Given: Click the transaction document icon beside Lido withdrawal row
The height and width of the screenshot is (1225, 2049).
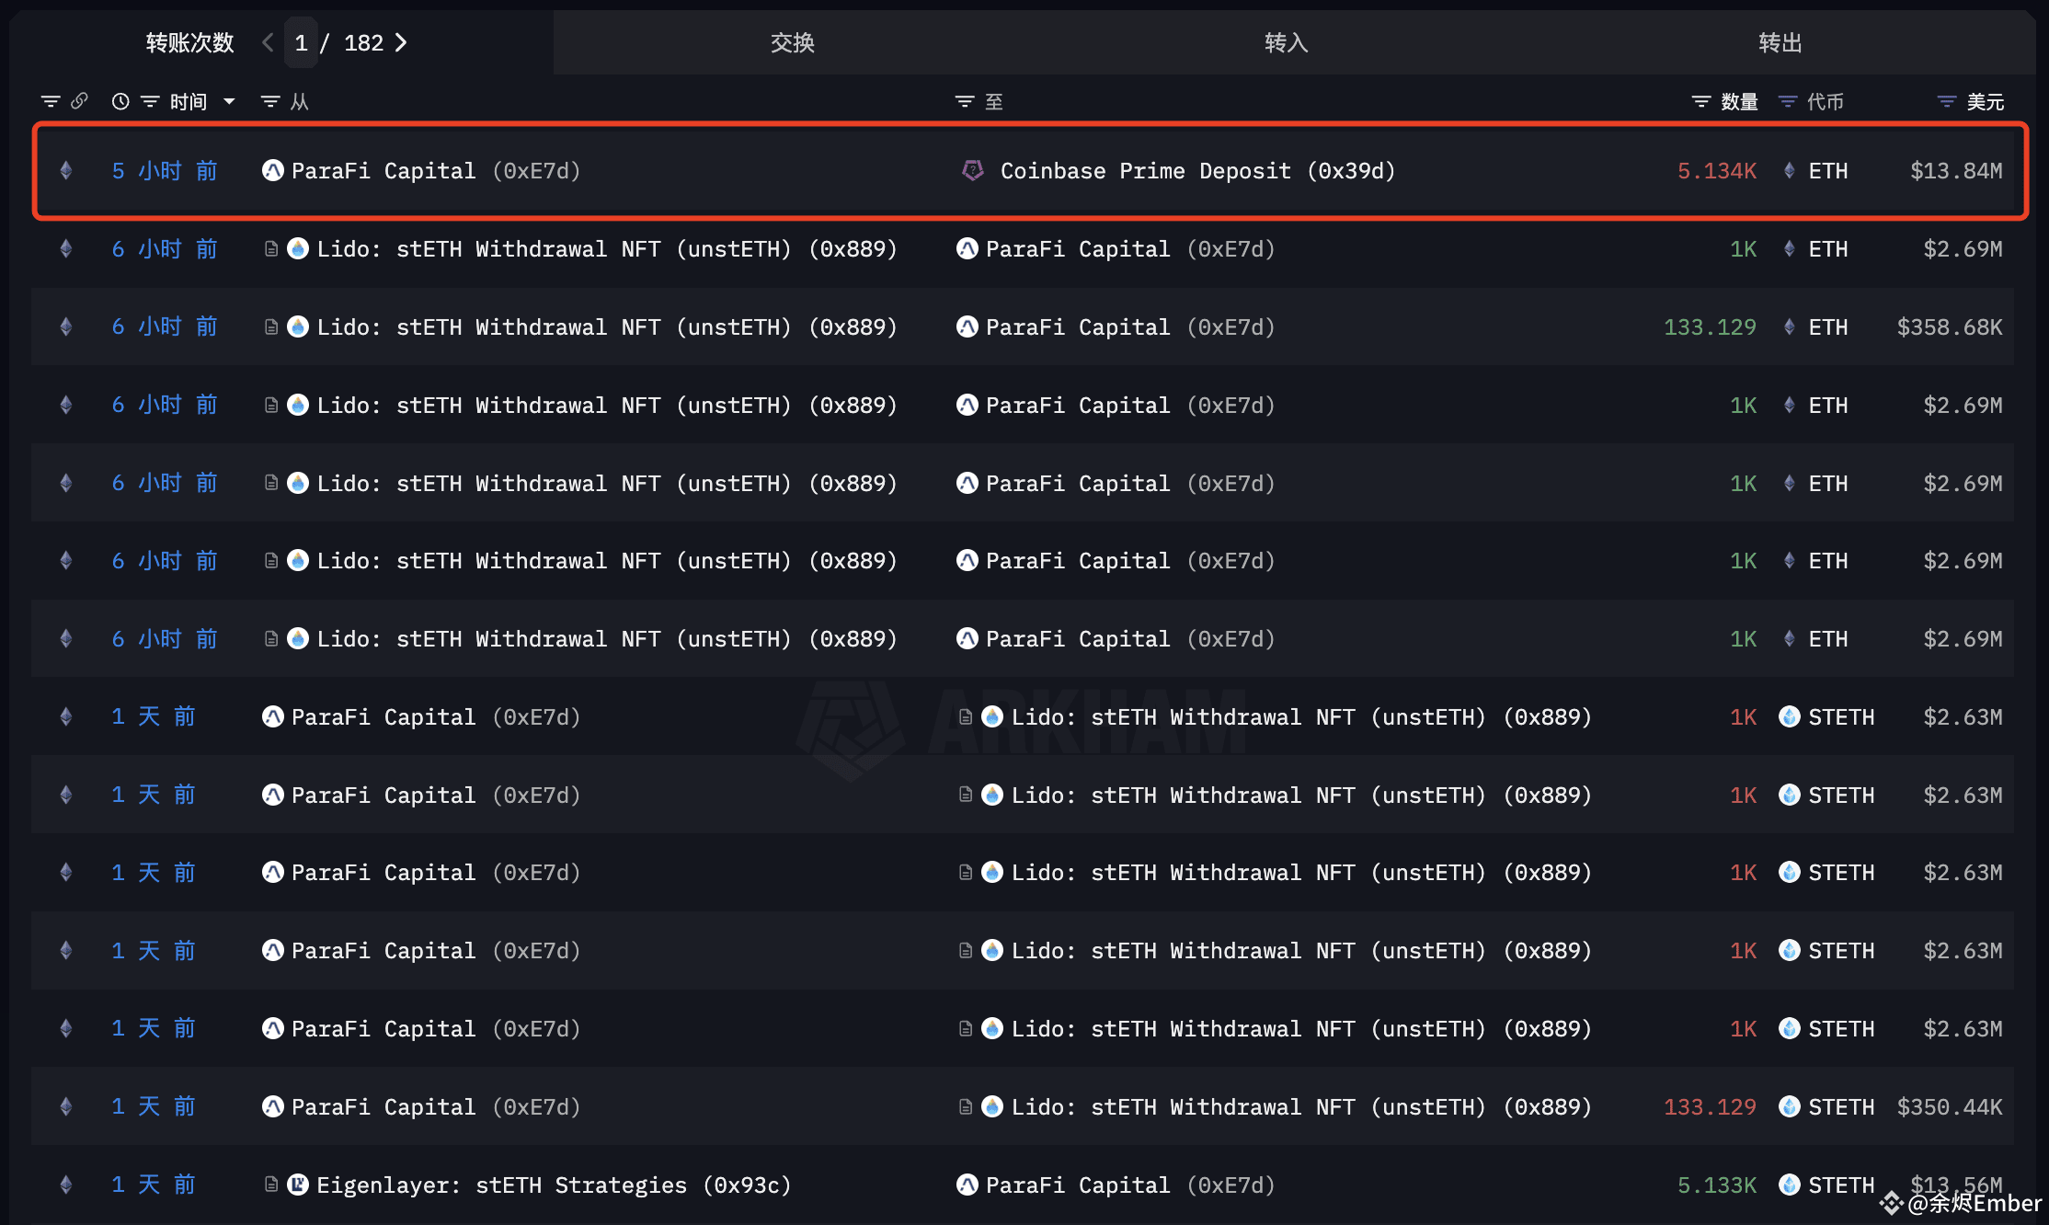Looking at the screenshot, I should point(270,248).
